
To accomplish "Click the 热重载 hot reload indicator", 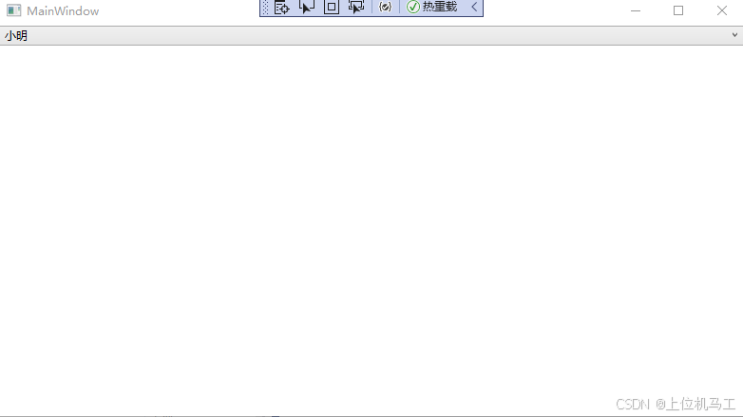I will click(432, 7).
